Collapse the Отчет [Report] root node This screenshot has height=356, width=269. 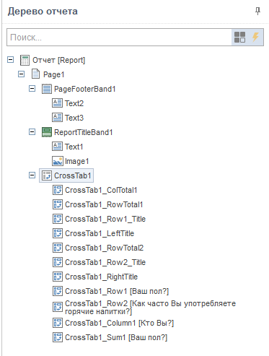click(11, 60)
